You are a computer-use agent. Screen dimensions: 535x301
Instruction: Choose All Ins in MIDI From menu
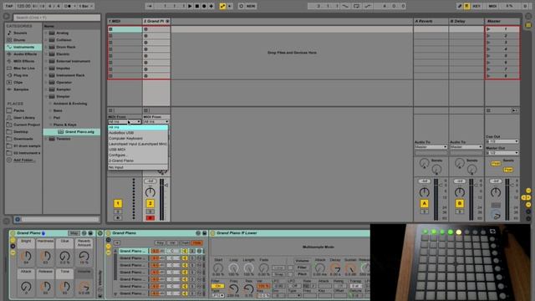pos(138,127)
